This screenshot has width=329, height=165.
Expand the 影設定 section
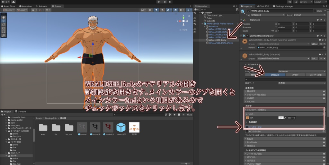284,139
